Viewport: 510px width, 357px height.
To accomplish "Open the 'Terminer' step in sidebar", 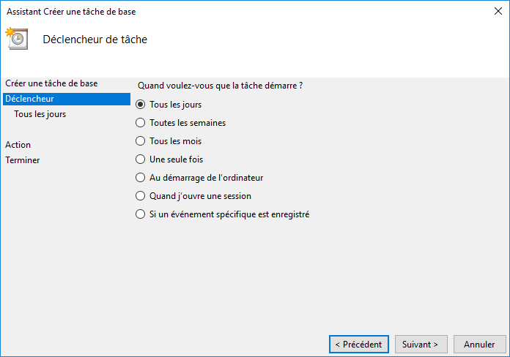I will [22, 160].
